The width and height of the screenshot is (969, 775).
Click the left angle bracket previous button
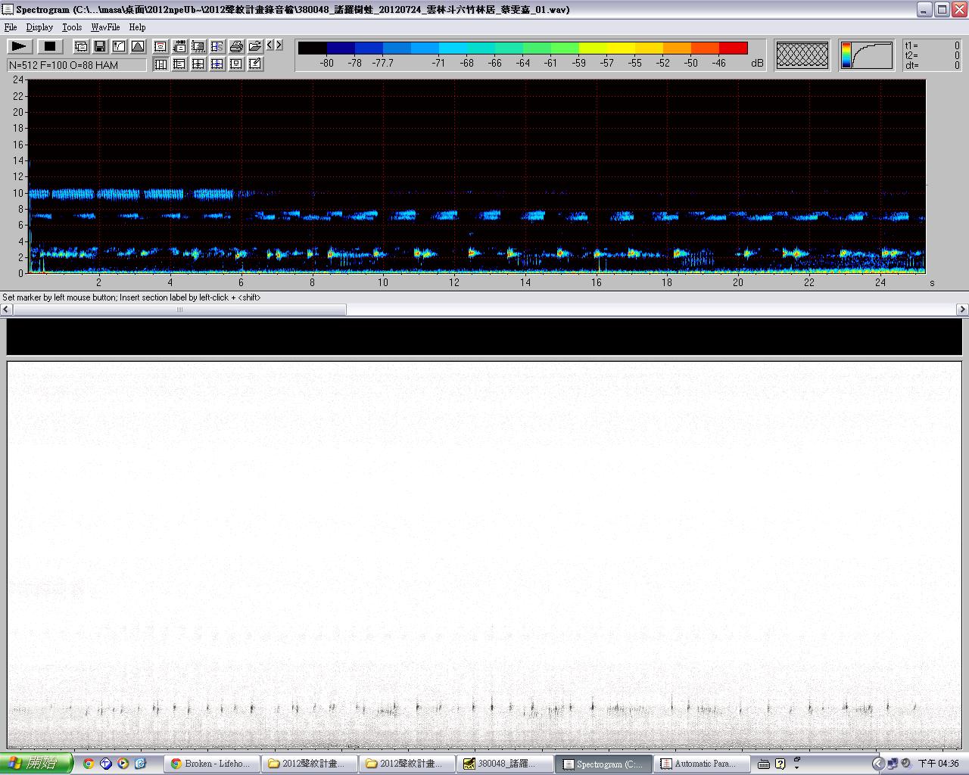pyautogui.click(x=270, y=45)
